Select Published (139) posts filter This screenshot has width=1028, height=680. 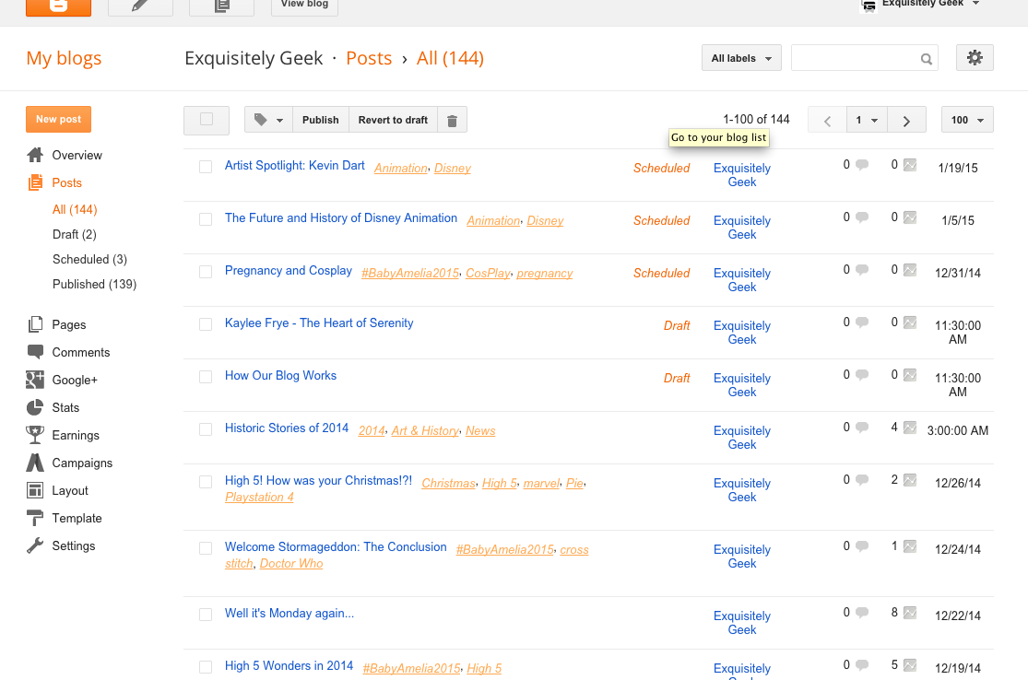(94, 285)
